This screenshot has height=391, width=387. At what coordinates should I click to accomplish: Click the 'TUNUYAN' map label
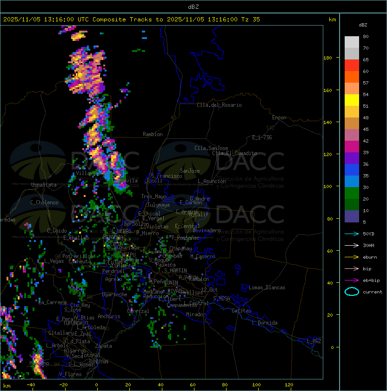[x=98, y=362]
